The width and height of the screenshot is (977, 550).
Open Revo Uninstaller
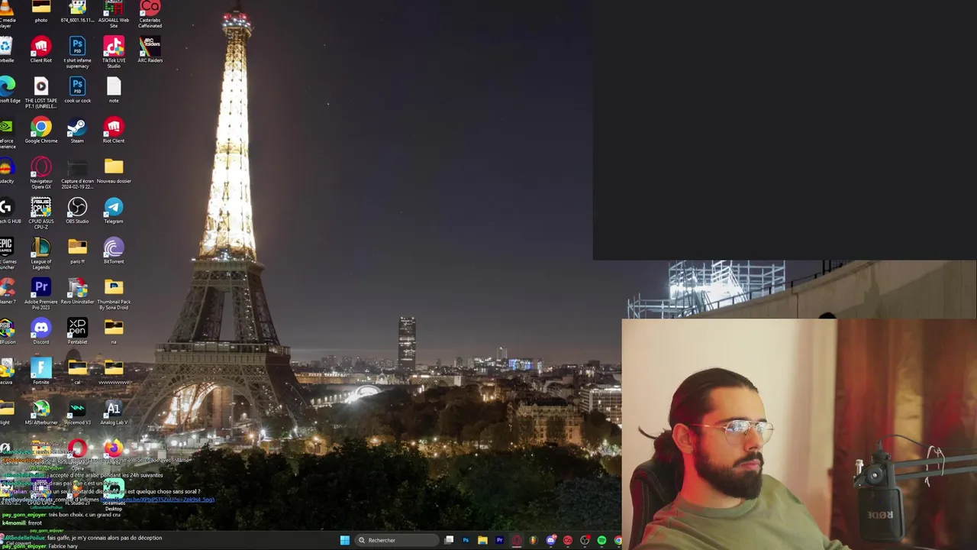[77, 292]
